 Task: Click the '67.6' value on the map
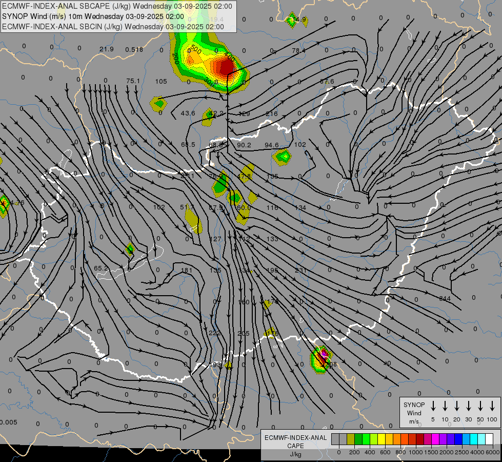327,82
